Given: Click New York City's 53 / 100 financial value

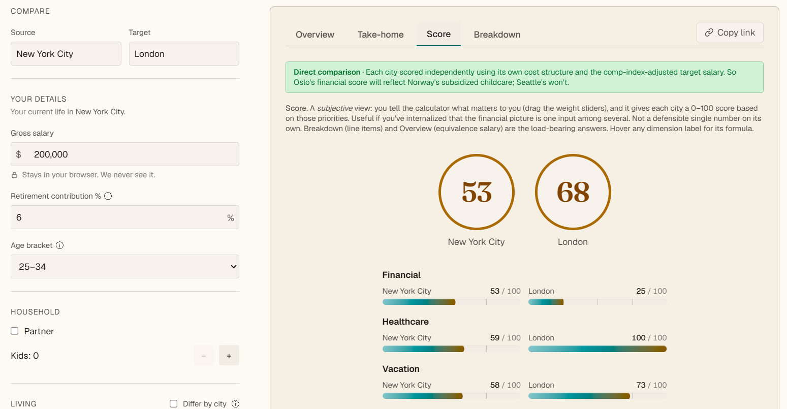Looking at the screenshot, I should 506,291.
